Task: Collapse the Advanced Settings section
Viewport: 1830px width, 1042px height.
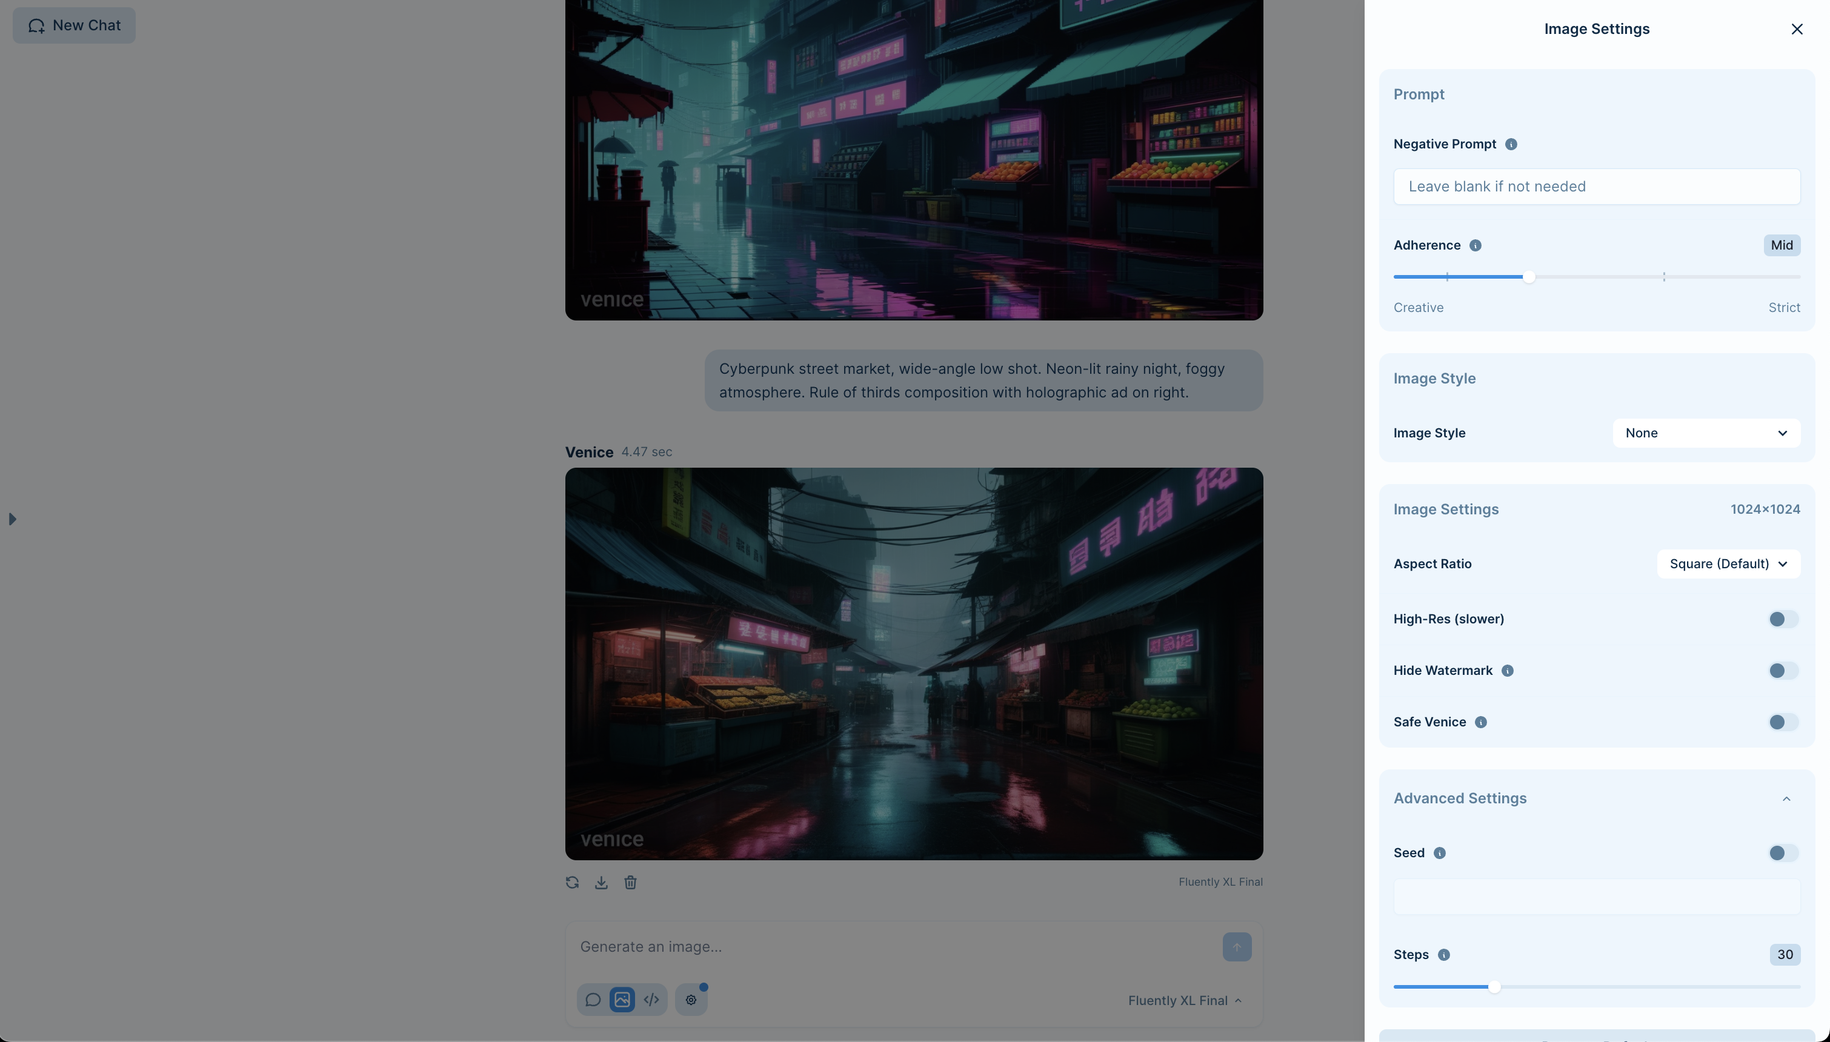Action: click(x=1786, y=798)
